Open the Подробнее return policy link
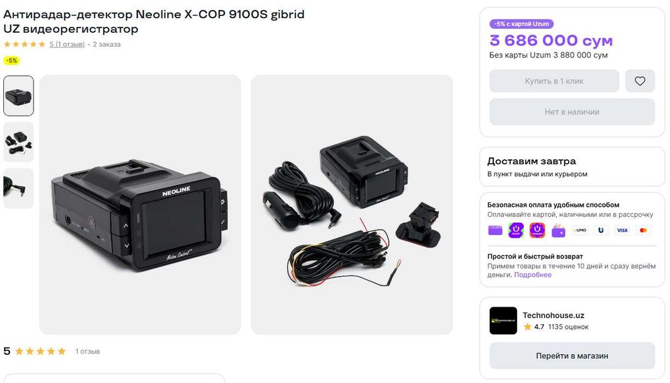 point(533,275)
